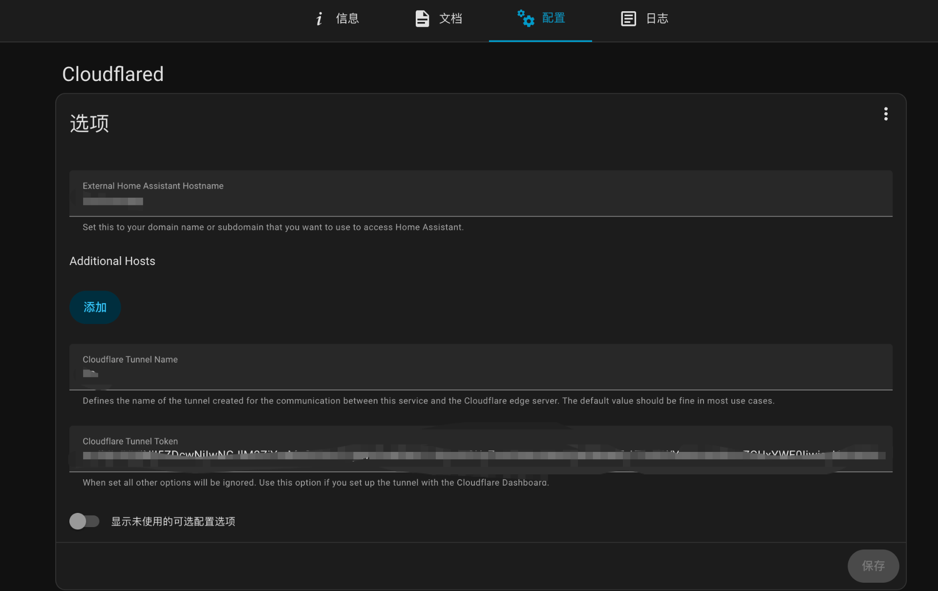Image resolution: width=938 pixels, height=591 pixels.
Task: Click the Additional Hosts section label
Action: pos(112,261)
